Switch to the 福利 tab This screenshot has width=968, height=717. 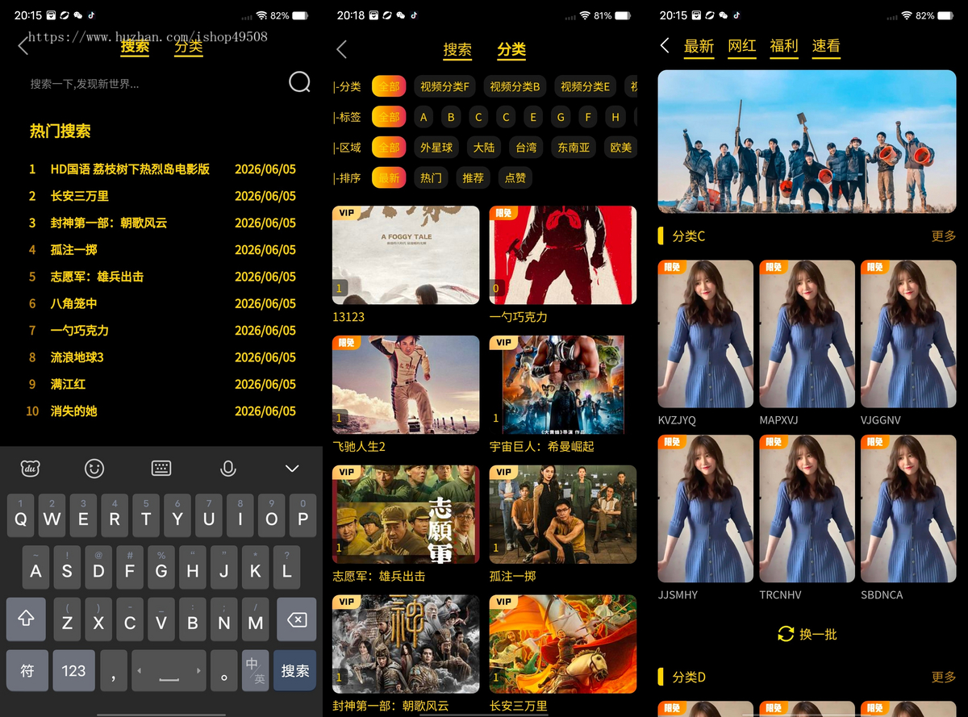pyautogui.click(x=784, y=47)
